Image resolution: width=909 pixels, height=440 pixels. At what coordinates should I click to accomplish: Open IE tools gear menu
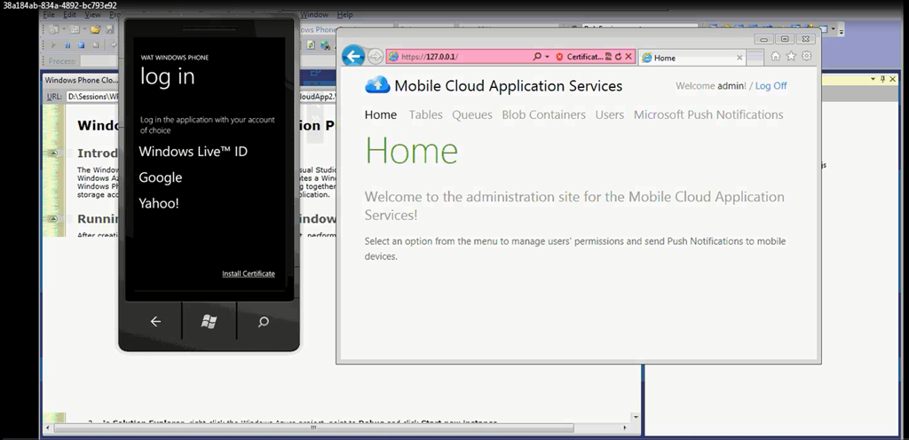click(806, 56)
